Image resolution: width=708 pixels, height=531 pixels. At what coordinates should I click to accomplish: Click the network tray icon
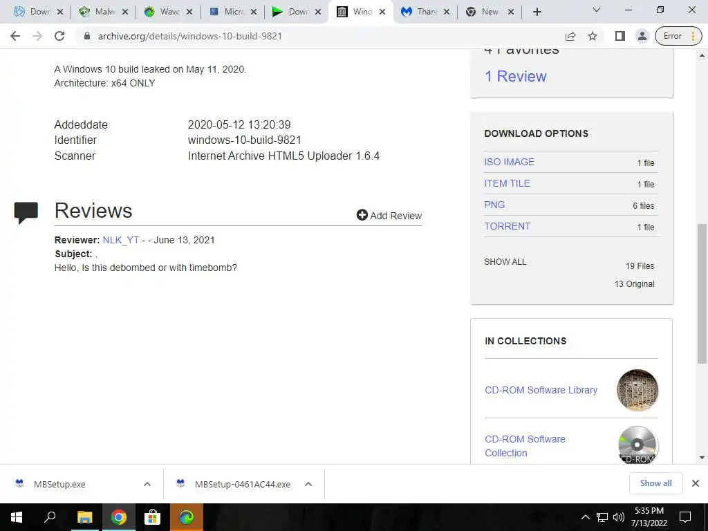(602, 517)
